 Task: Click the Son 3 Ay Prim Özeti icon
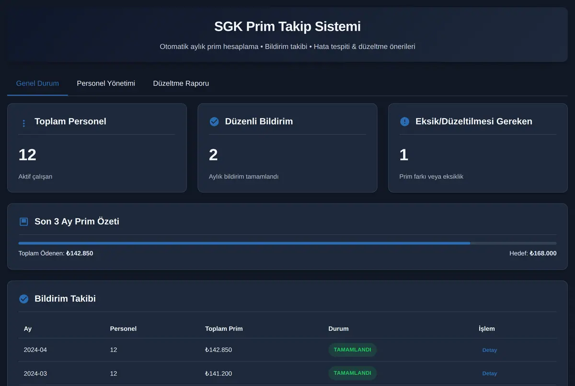(24, 222)
